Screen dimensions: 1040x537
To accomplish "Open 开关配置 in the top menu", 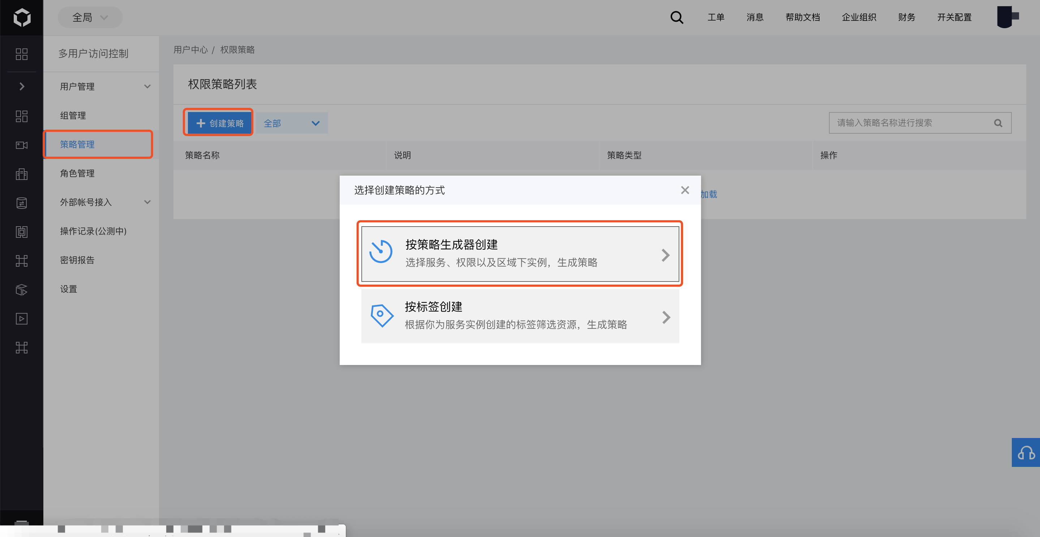I will point(954,17).
